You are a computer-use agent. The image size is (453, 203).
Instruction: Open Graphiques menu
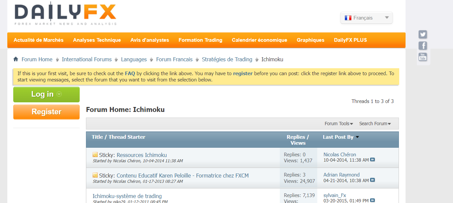(311, 40)
